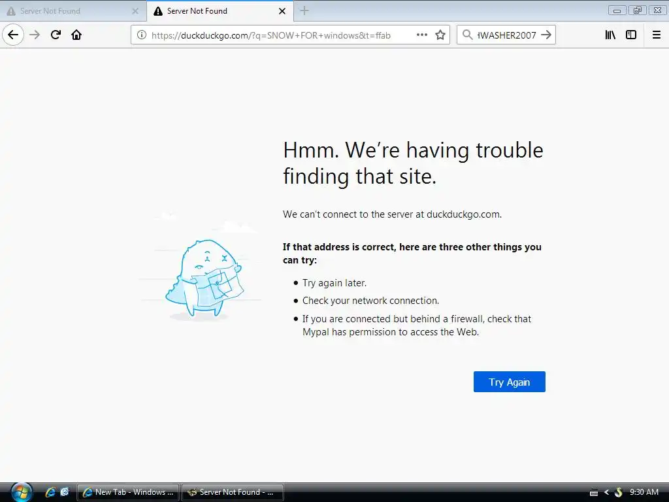Toggle the sidebar view
The width and height of the screenshot is (669, 502).
coord(631,35)
